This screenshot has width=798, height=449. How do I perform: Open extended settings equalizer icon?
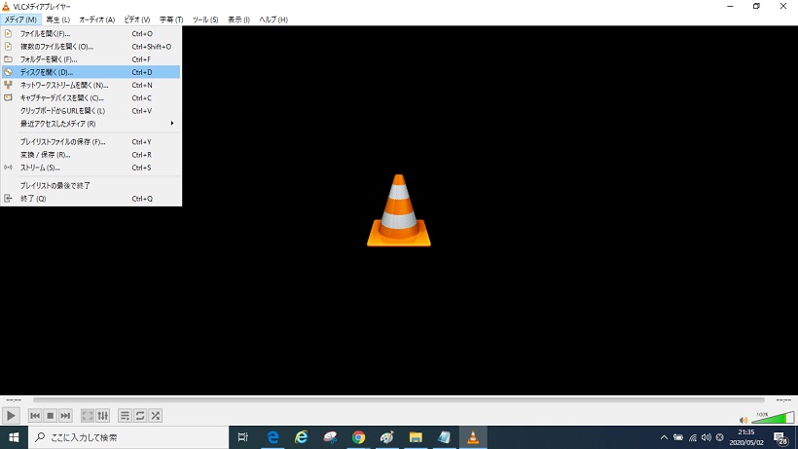[x=103, y=416]
